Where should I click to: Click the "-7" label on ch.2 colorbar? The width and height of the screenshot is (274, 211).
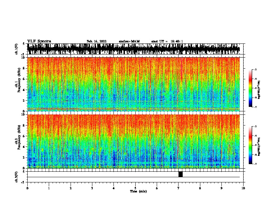click(255, 164)
